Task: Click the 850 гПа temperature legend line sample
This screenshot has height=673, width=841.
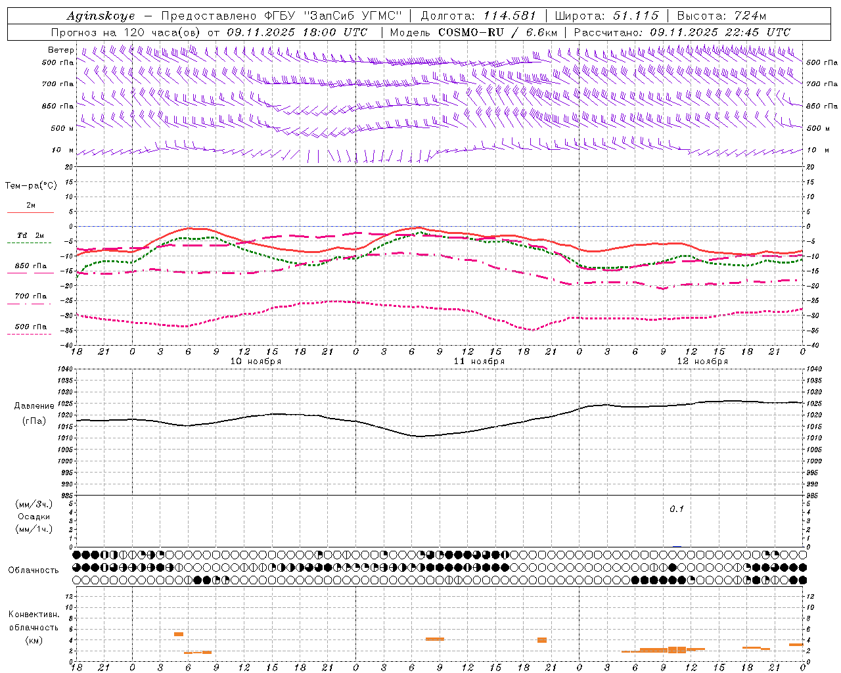Action: coord(29,273)
